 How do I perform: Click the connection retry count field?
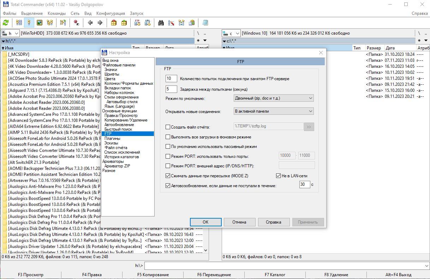(x=171, y=79)
